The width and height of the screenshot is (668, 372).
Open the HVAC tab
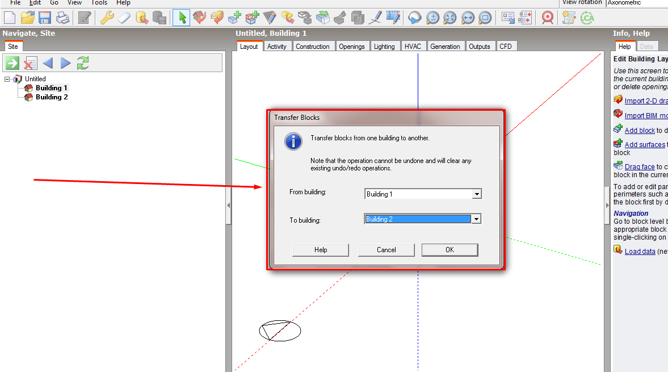[x=413, y=47]
